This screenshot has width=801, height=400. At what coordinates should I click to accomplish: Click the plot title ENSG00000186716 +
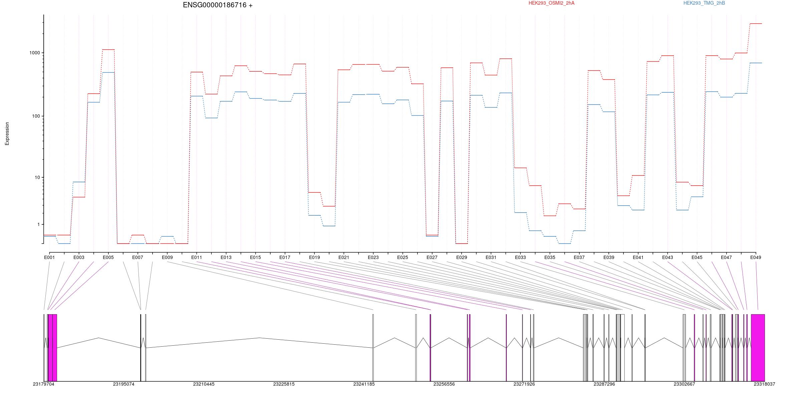point(218,5)
